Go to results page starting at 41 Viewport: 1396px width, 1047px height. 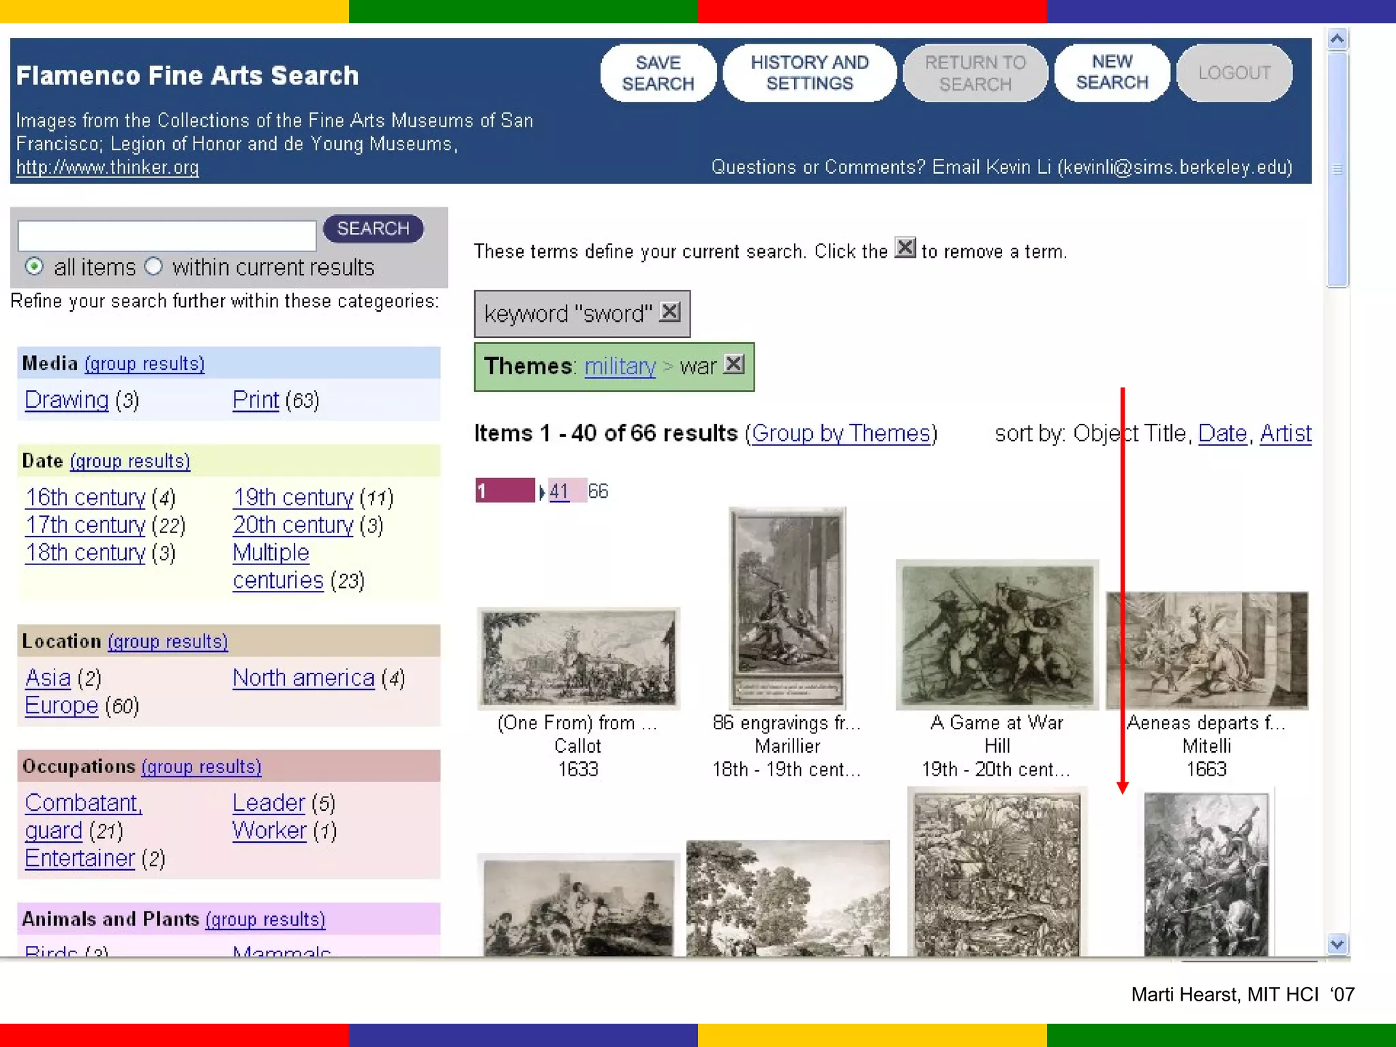pos(559,491)
